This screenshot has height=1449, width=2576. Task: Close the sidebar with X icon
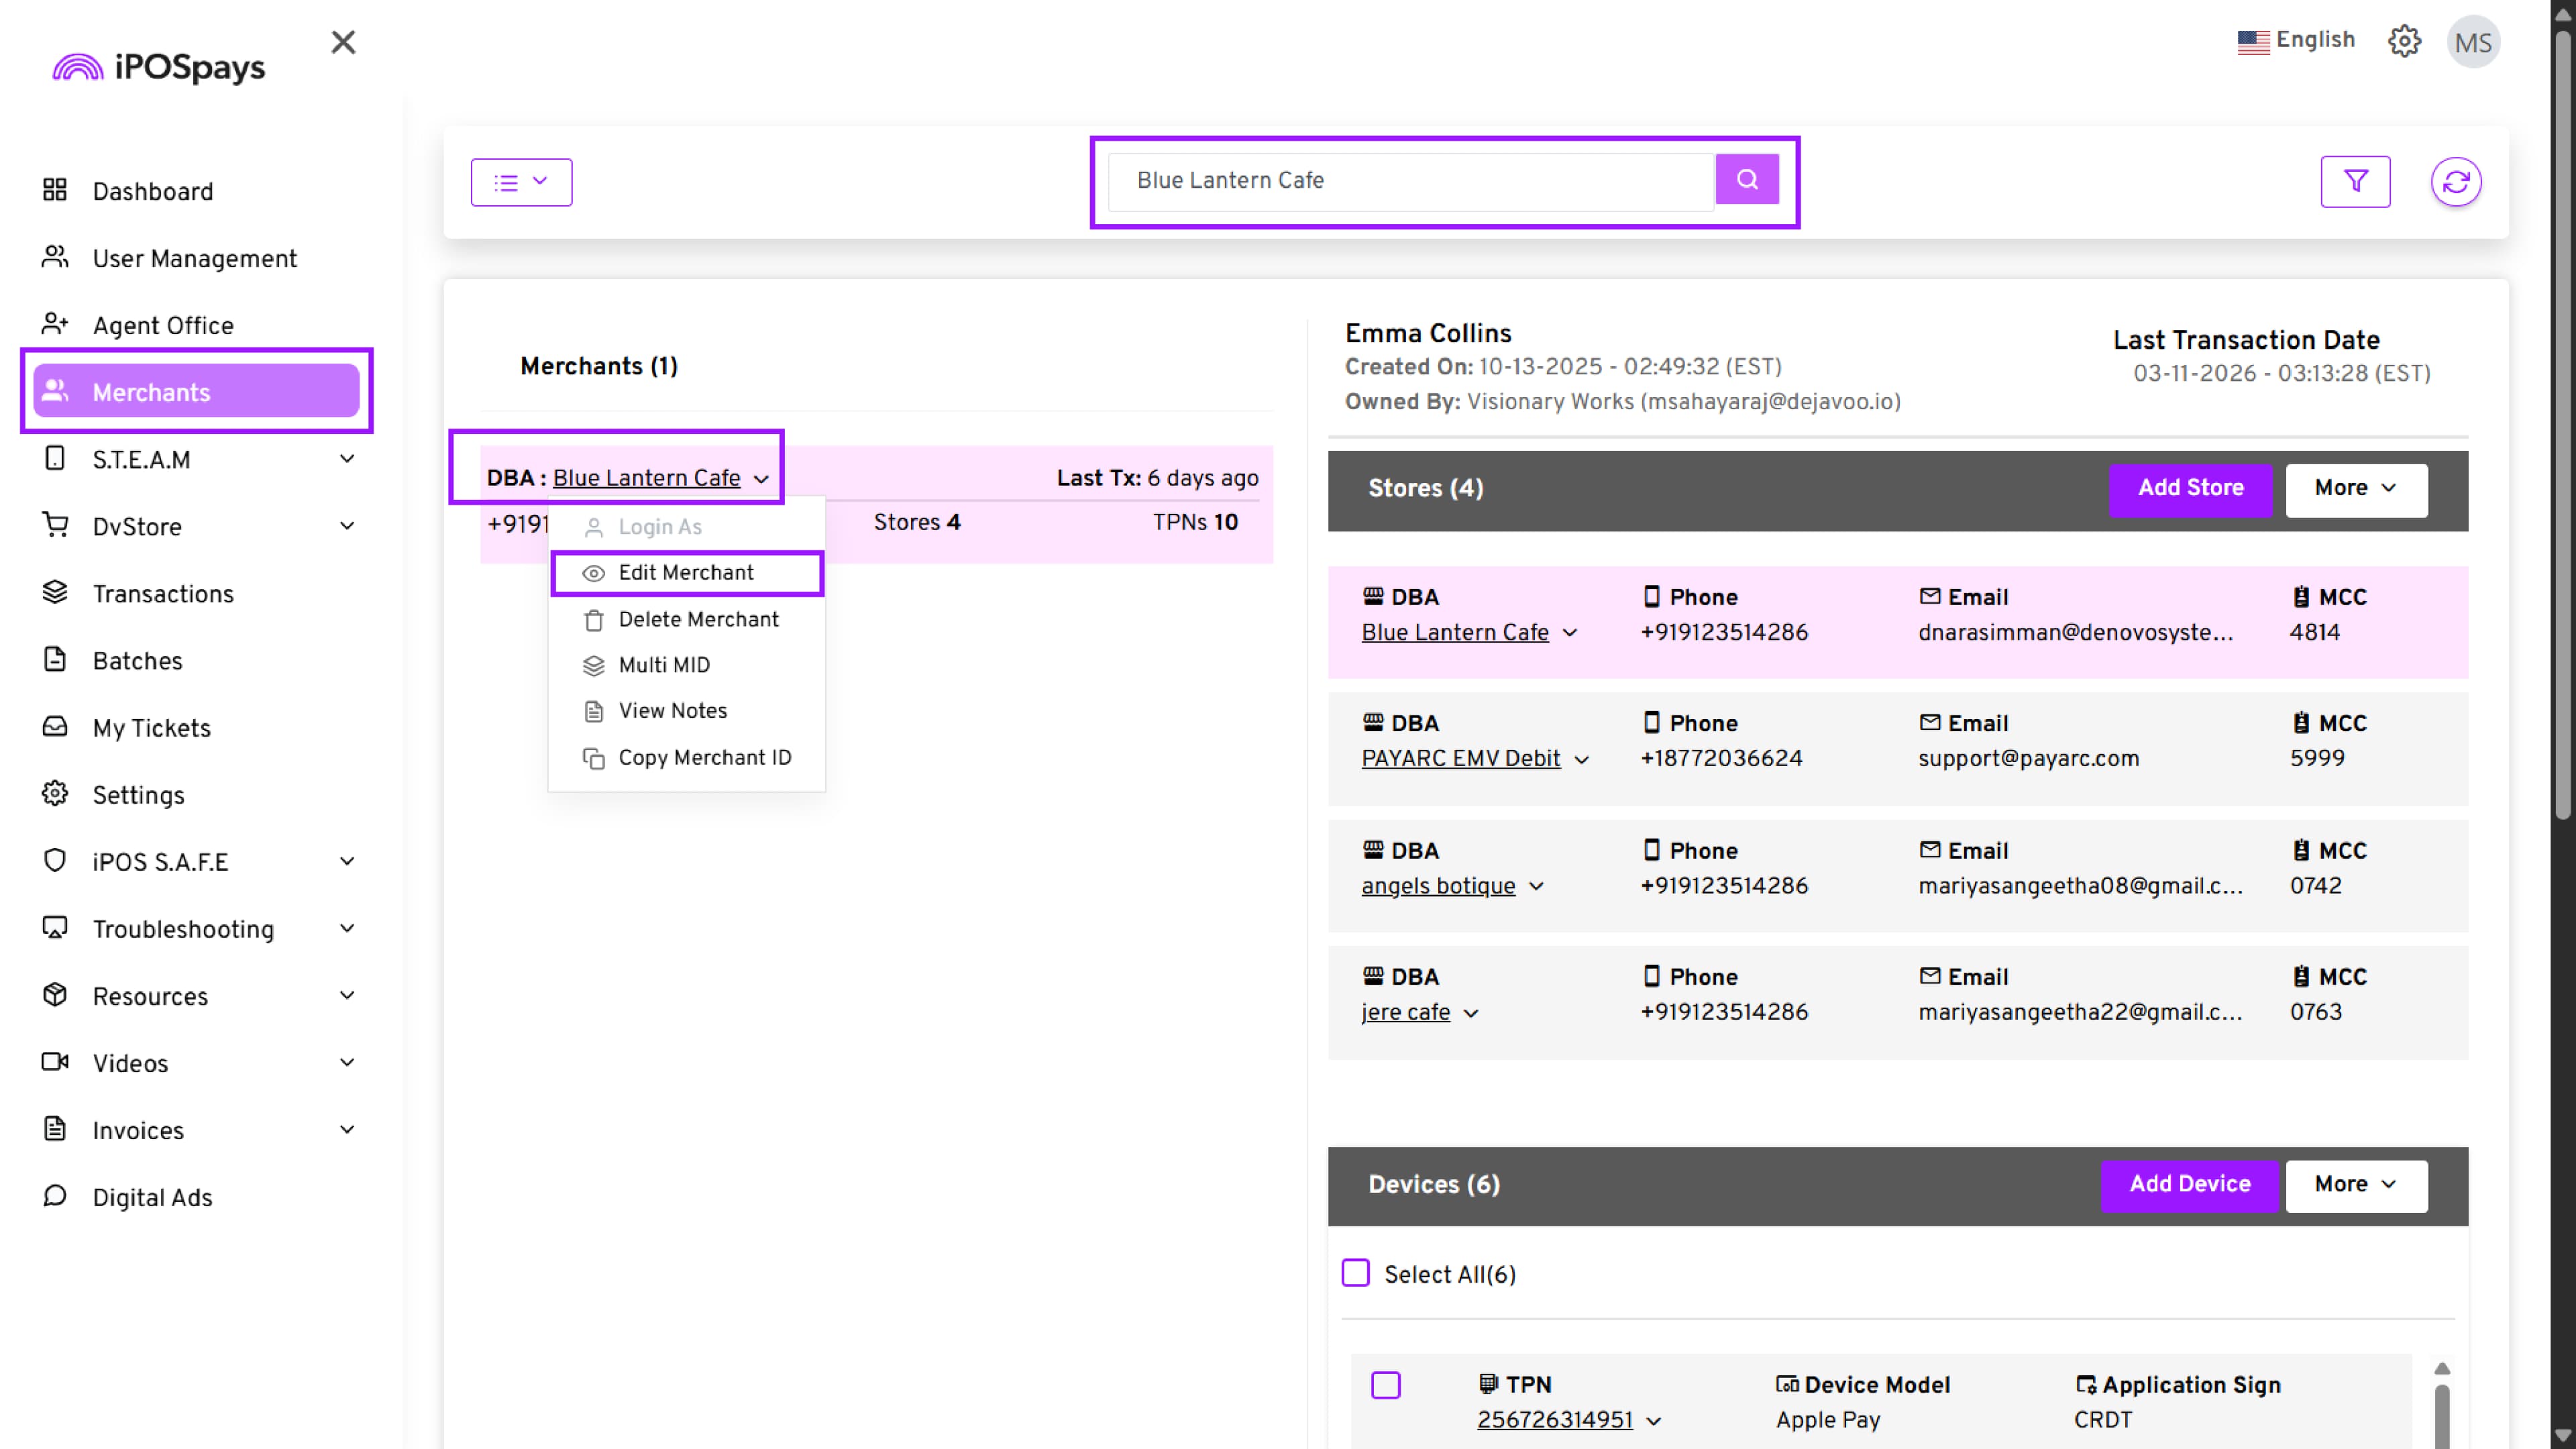(x=343, y=42)
